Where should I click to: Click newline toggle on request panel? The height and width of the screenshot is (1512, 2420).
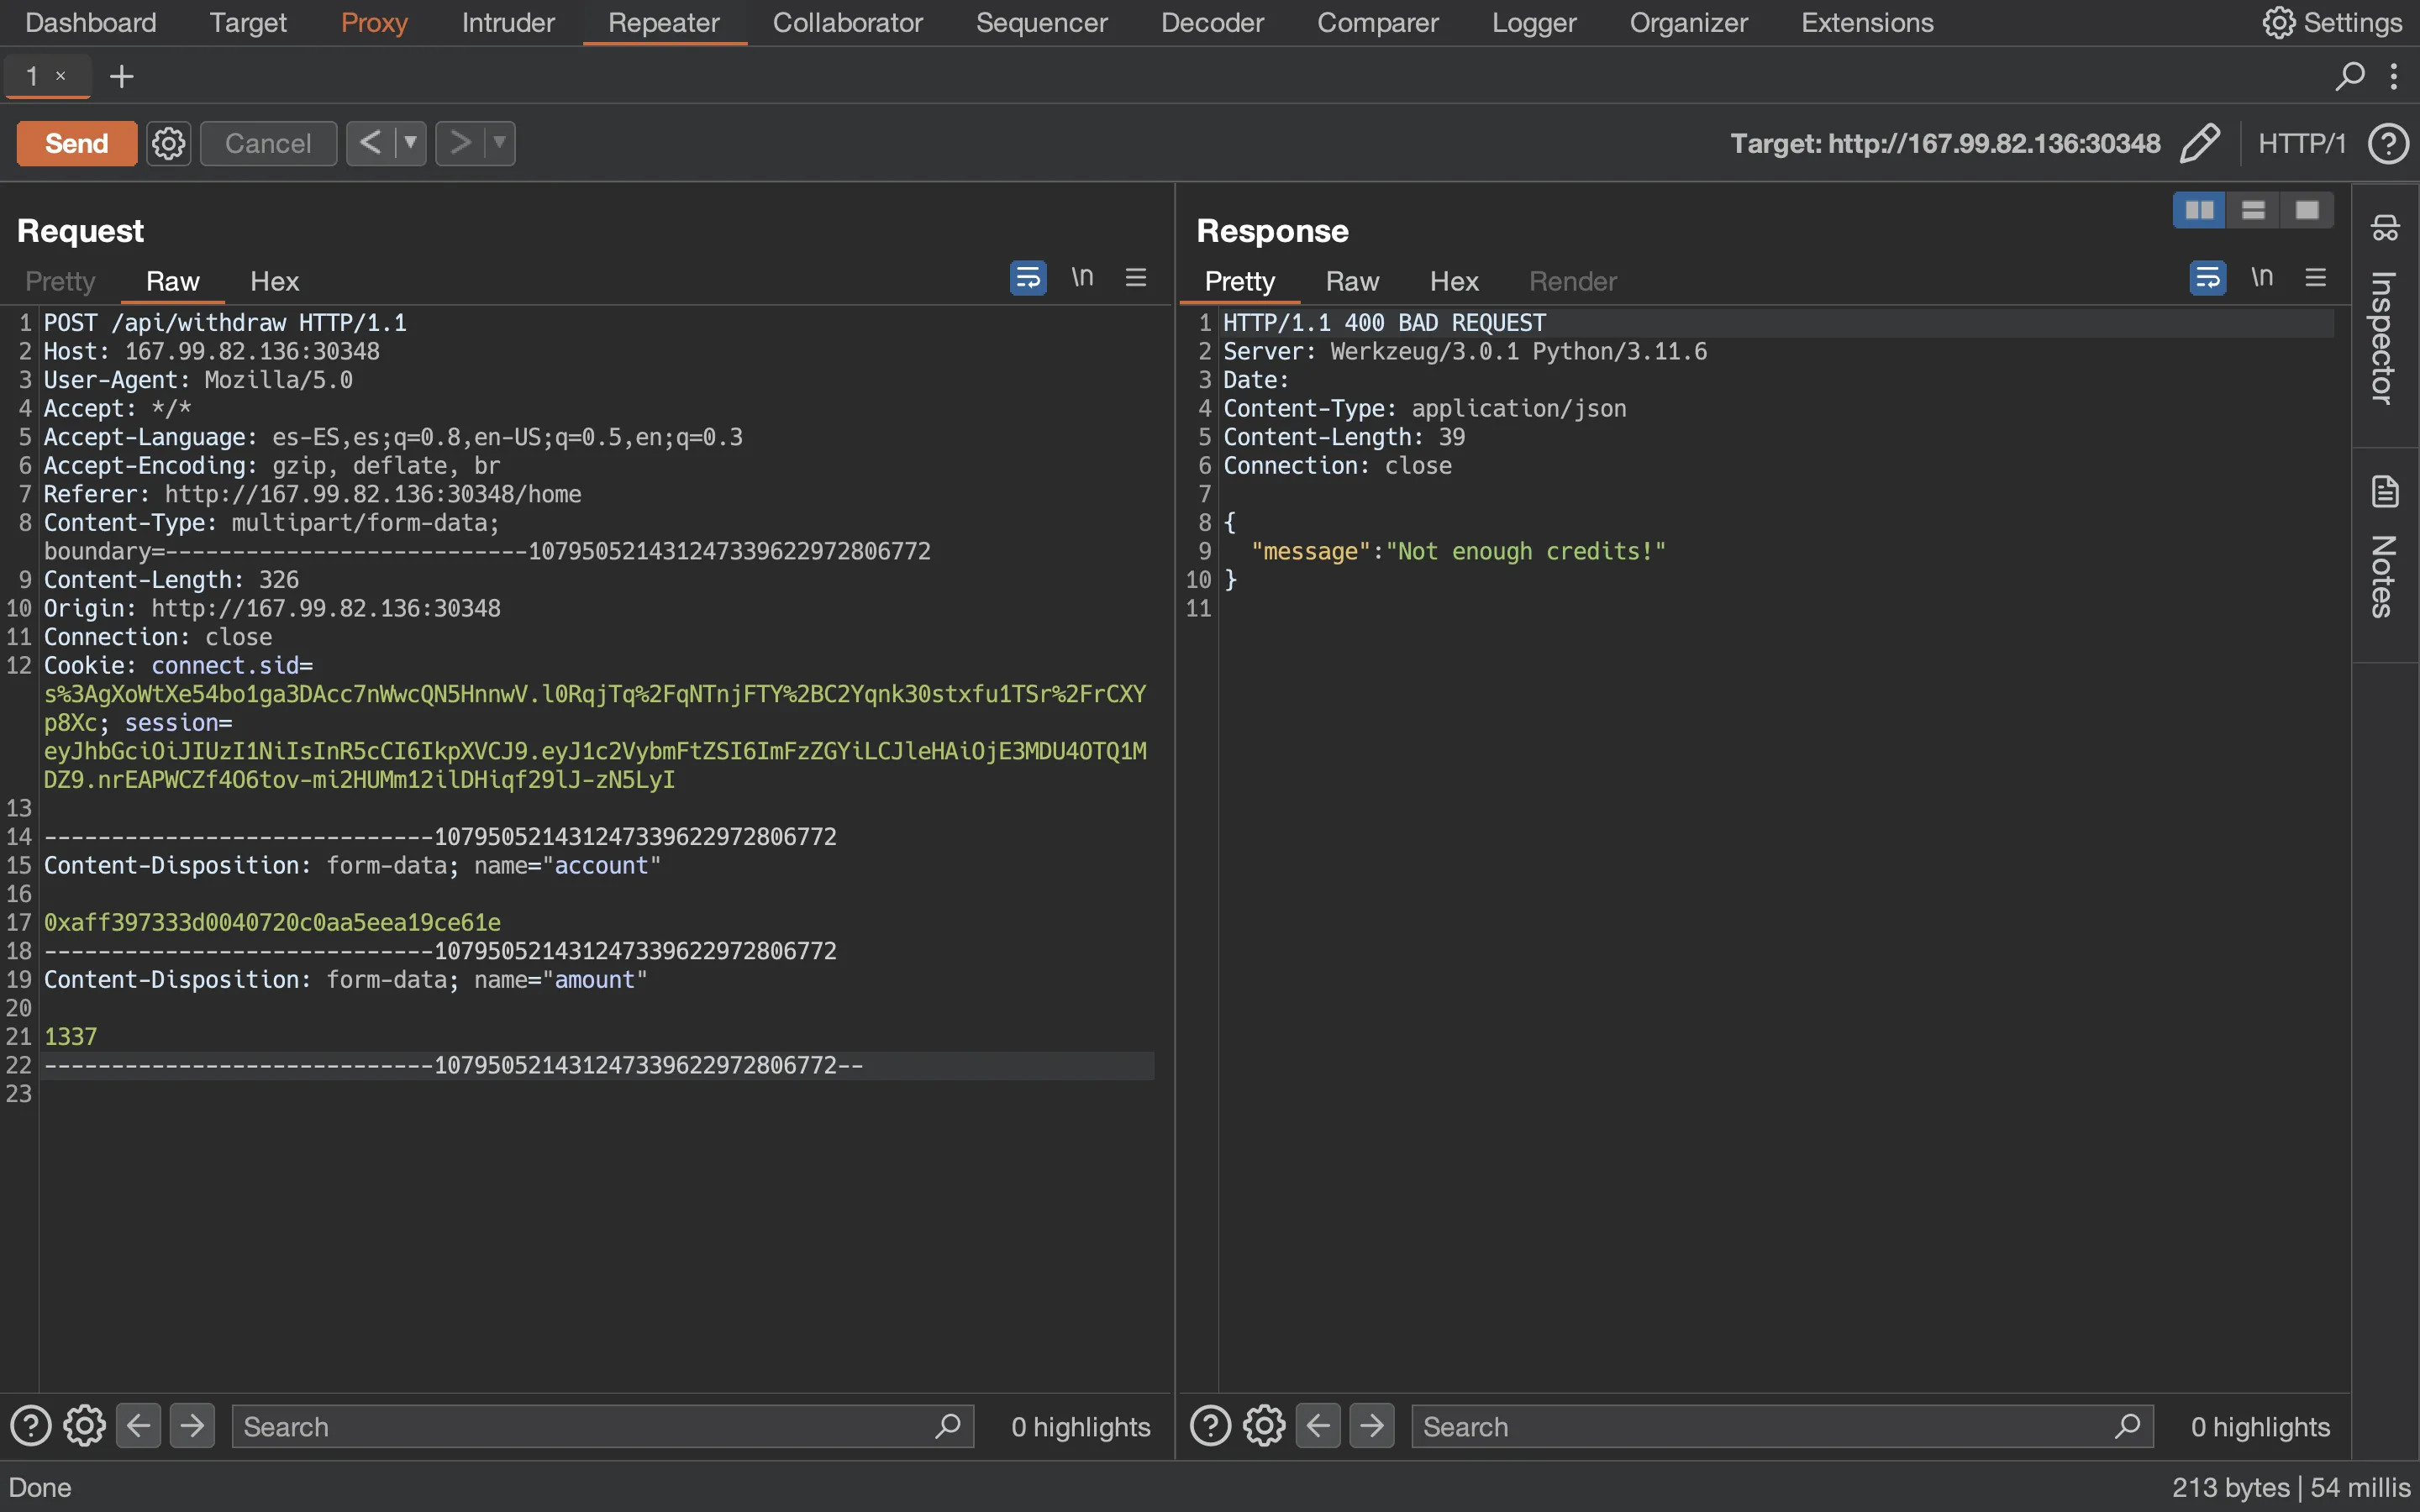1084,277
